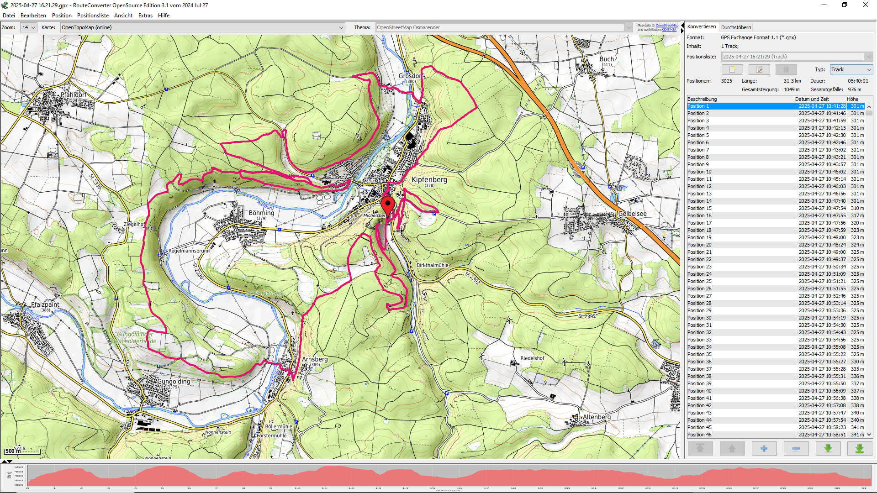877x493 pixels.
Task: Add a new position with the plus button
Action: pos(764,449)
